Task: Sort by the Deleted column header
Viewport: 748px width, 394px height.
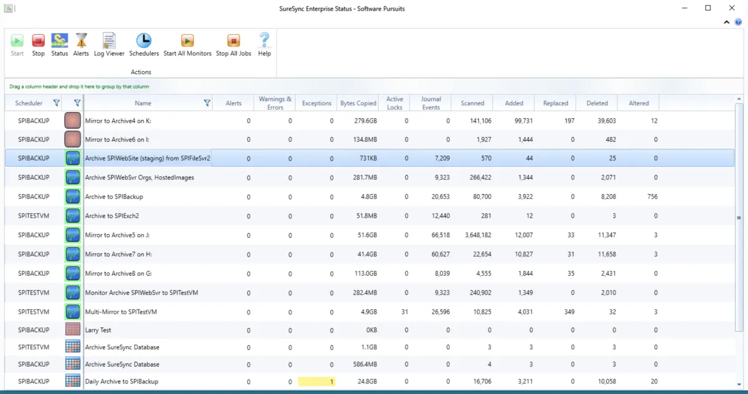Action: 597,103
